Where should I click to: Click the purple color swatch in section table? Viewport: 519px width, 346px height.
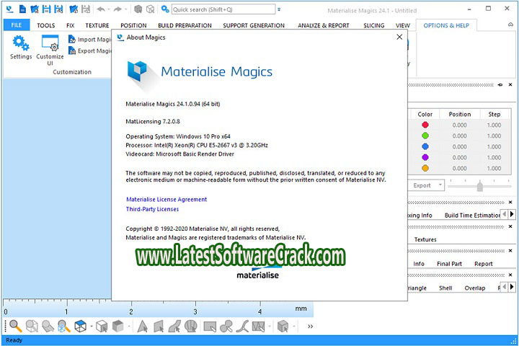click(425, 157)
